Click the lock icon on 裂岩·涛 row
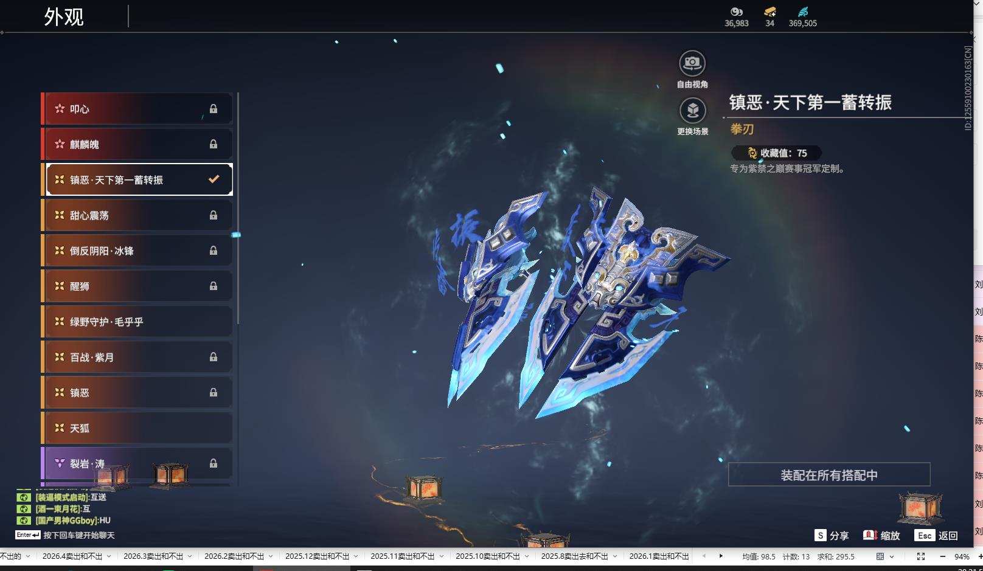 (214, 463)
